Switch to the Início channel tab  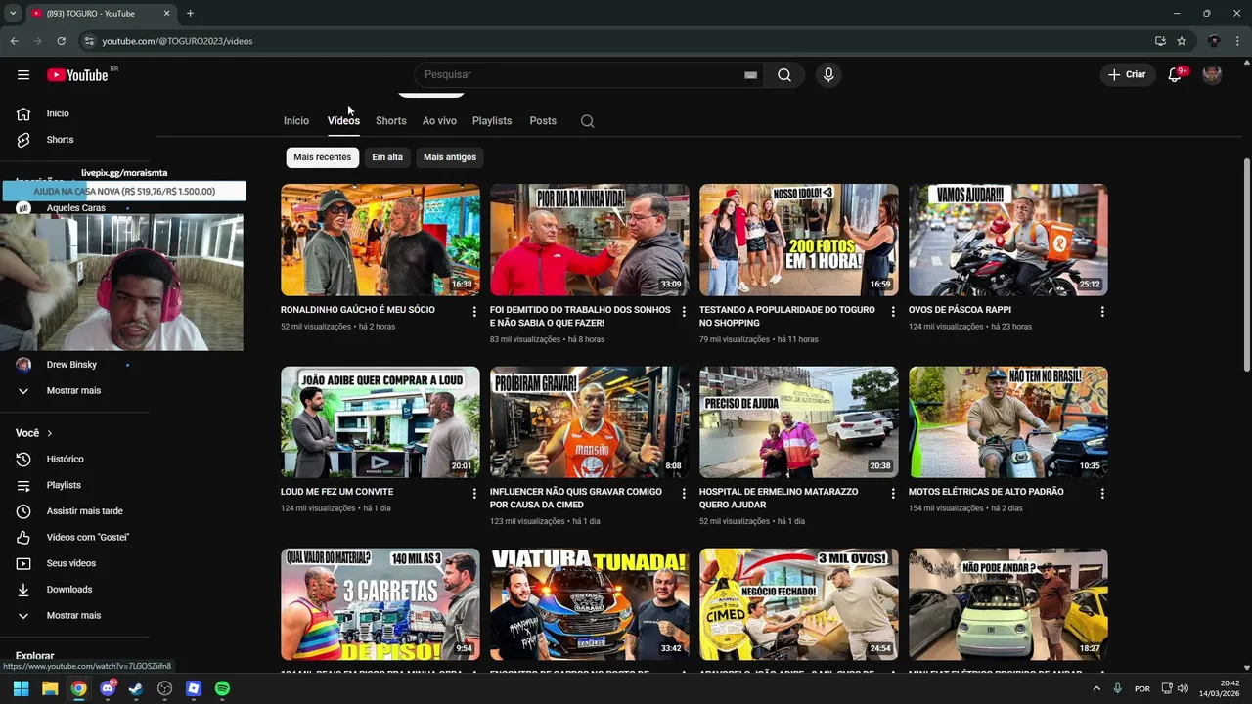pyautogui.click(x=296, y=121)
